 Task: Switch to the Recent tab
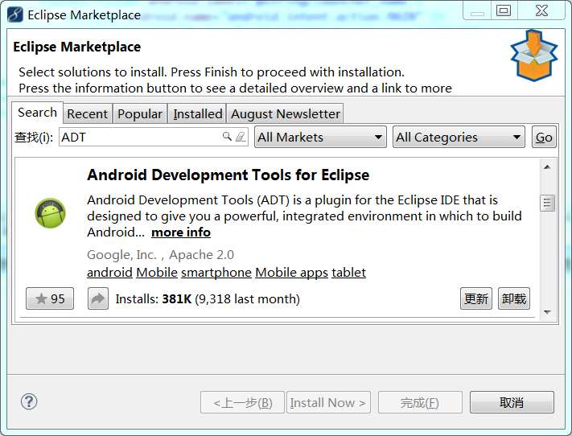coord(88,114)
